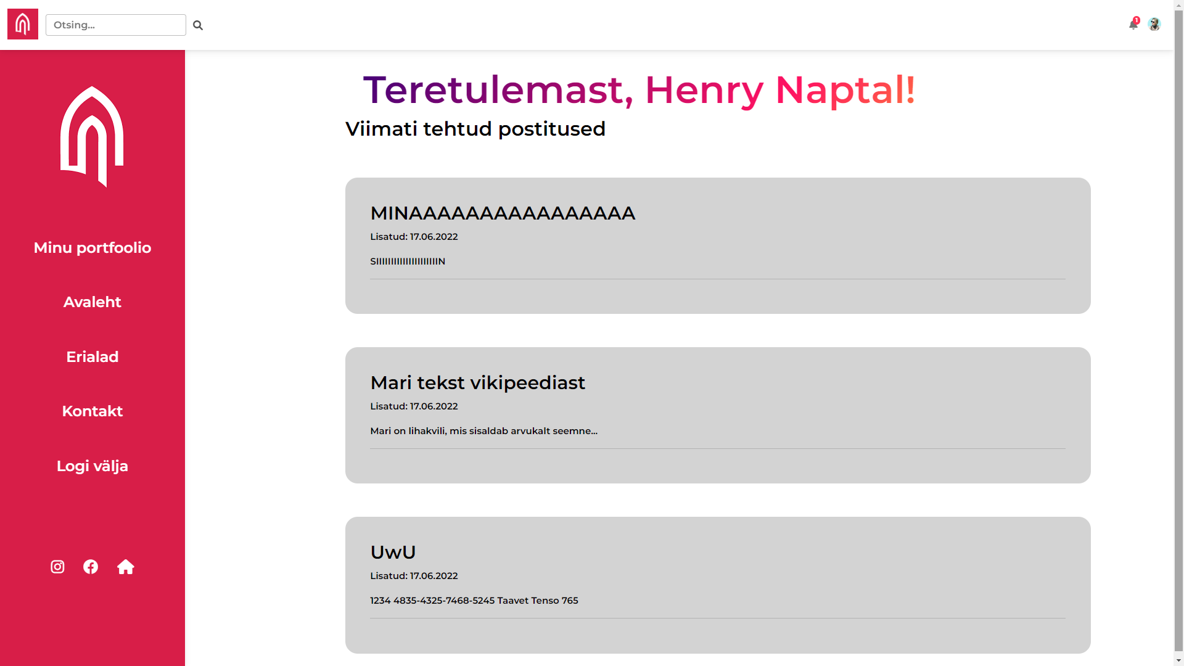This screenshot has width=1184, height=666.
Task: Log out using Logi välja
Action: click(x=92, y=466)
